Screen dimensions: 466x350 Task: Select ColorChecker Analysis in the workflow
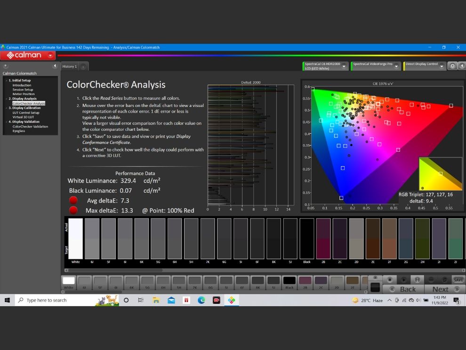[29, 103]
